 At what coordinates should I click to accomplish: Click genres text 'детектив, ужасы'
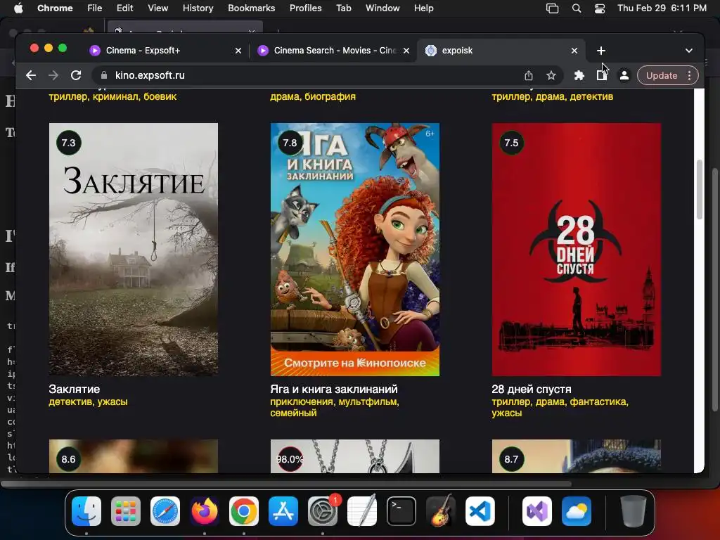tap(88, 401)
